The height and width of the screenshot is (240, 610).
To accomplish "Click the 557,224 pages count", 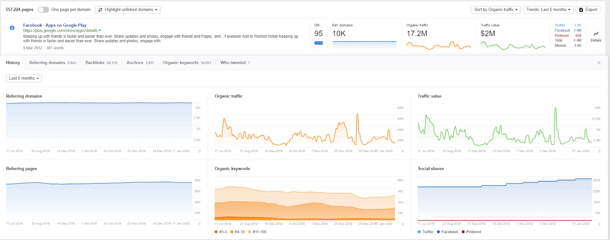I will pyautogui.click(x=19, y=10).
